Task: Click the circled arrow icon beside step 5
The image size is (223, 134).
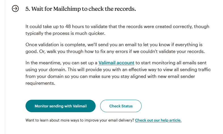Action: coord(15,9)
